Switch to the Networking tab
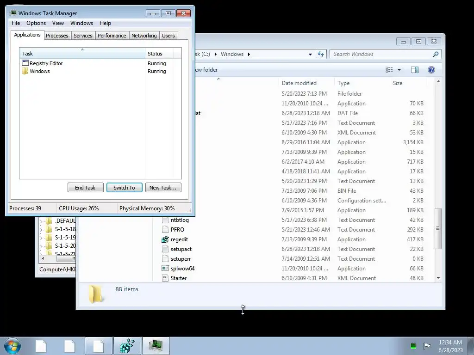This screenshot has width=474, height=355. point(144,35)
